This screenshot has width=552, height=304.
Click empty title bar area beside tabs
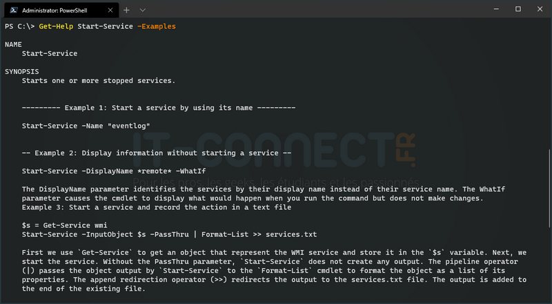[x=310, y=10]
